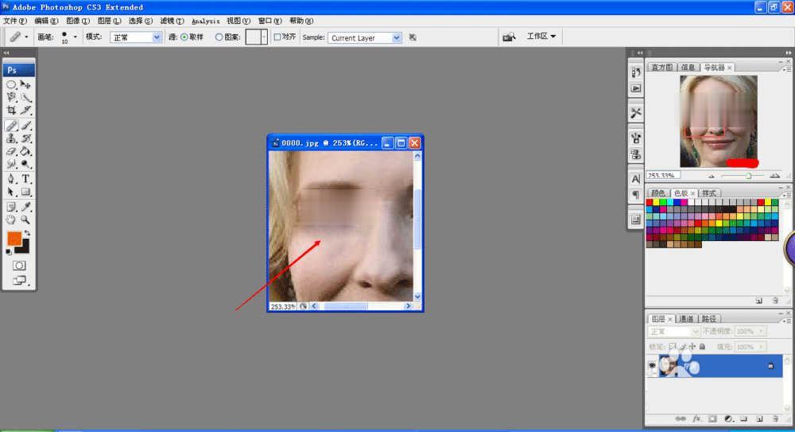The image size is (795, 432).
Task: Open the Tool Presets panel icon
Action: coord(636,113)
